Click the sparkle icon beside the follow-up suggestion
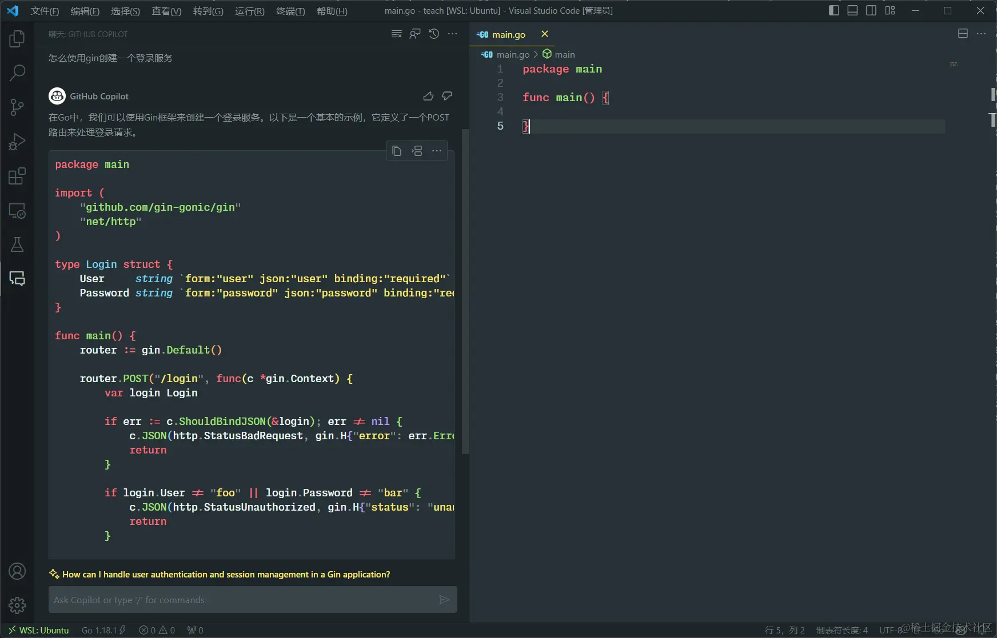The image size is (997, 638). click(54, 574)
